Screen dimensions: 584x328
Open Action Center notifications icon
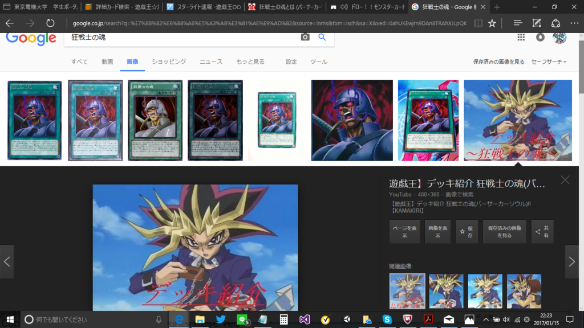point(570,319)
